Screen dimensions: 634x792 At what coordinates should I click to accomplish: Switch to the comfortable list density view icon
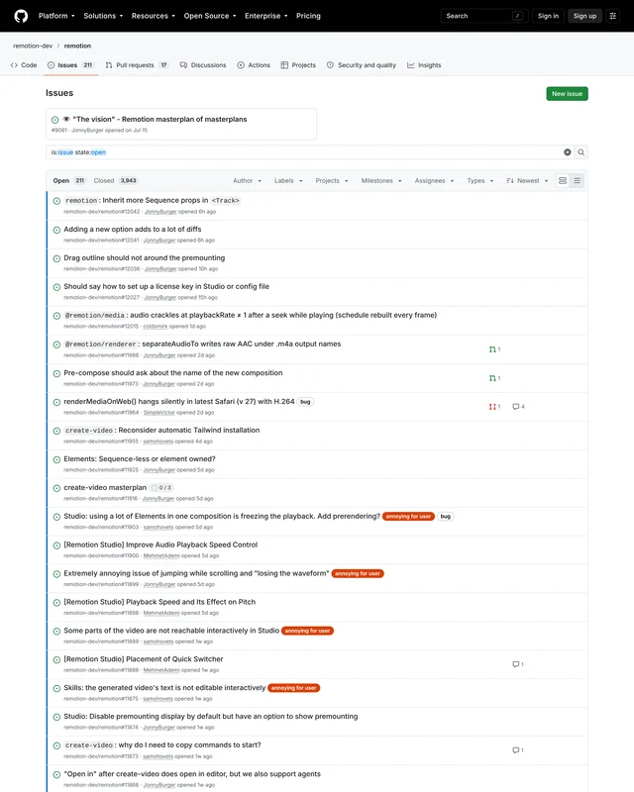[563, 181]
